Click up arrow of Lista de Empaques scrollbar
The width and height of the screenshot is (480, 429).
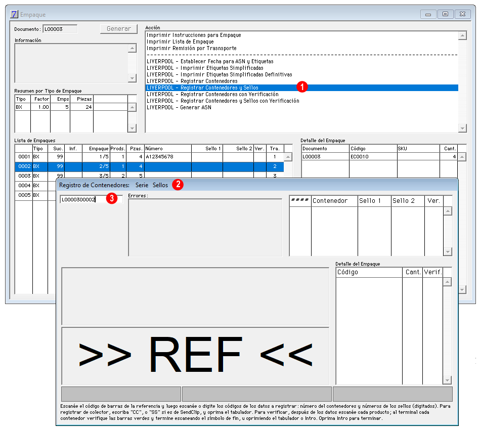288,157
